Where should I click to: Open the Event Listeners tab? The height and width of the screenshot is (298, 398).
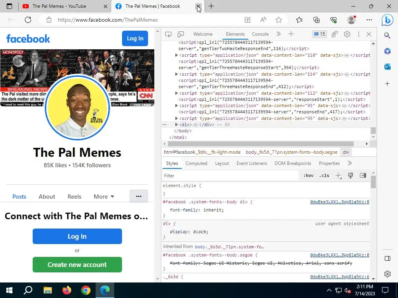pos(252,163)
